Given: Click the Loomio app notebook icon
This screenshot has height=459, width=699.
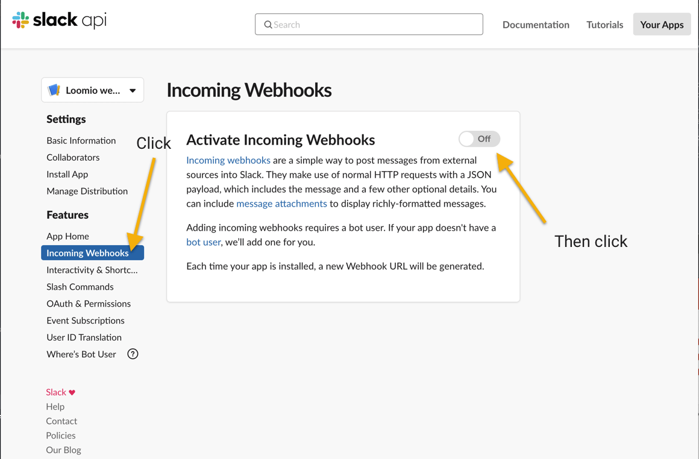Looking at the screenshot, I should tap(54, 90).
